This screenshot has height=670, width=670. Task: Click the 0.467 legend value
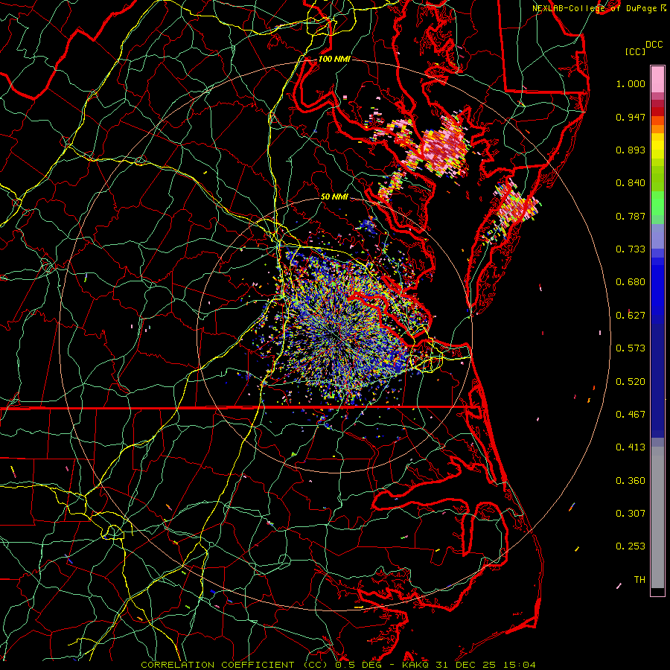click(631, 415)
